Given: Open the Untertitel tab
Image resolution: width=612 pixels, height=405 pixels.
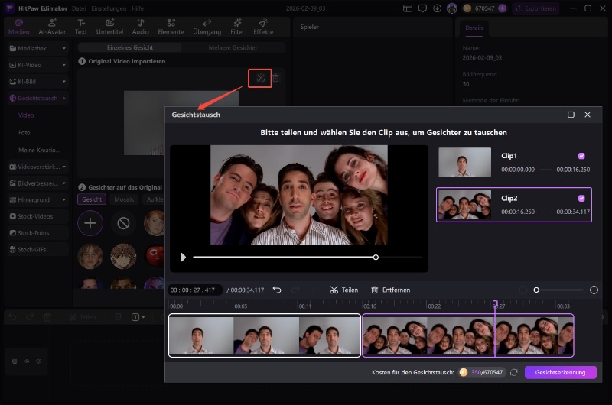Looking at the screenshot, I should [109, 27].
